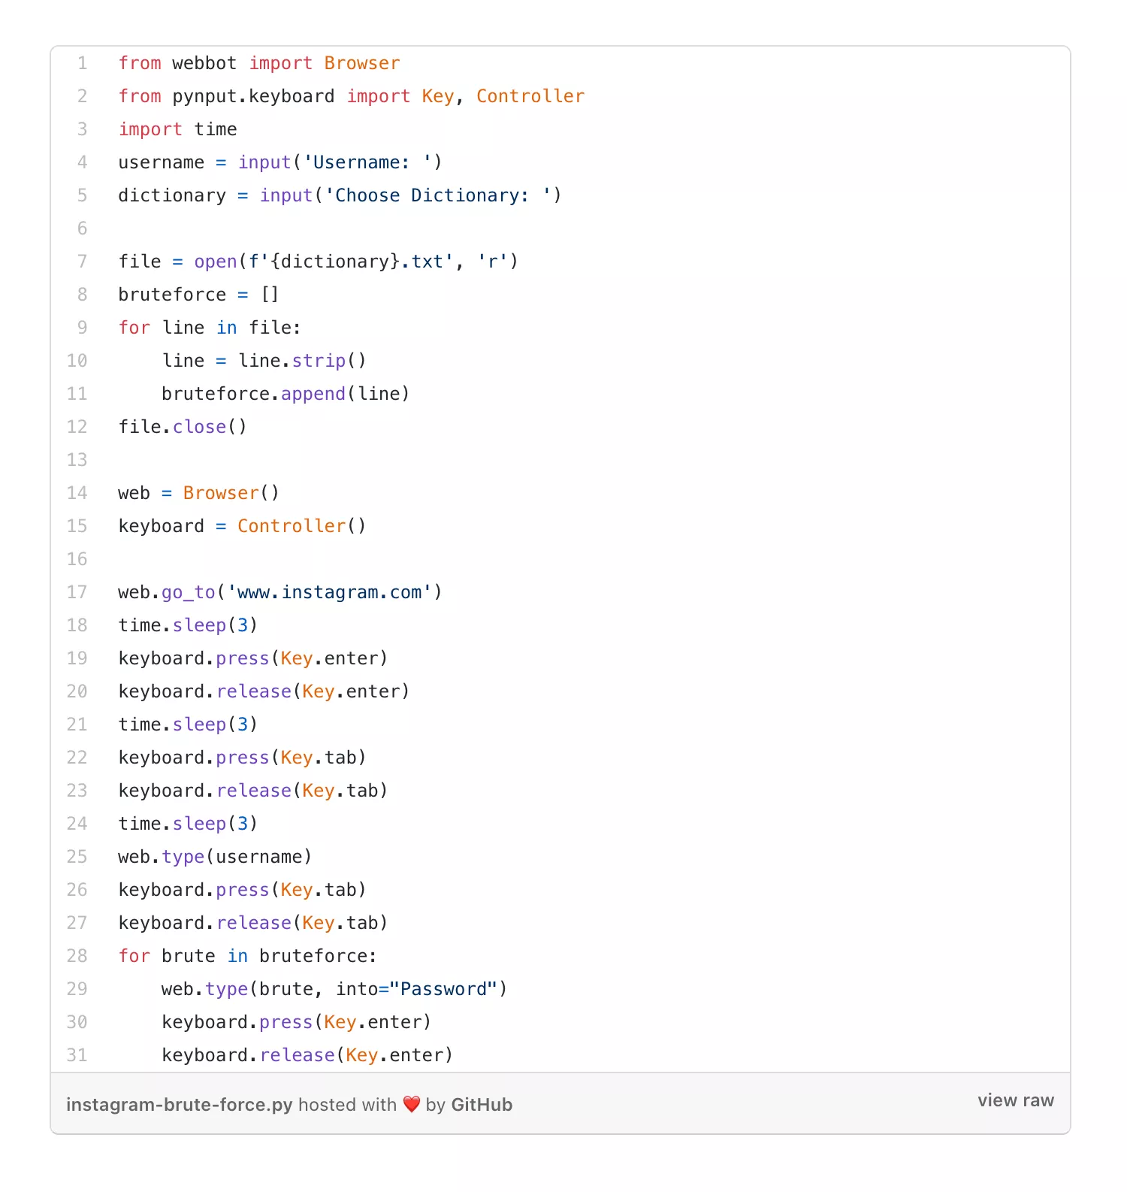
Task: Click the 'file.close()' line
Action: coord(183,427)
